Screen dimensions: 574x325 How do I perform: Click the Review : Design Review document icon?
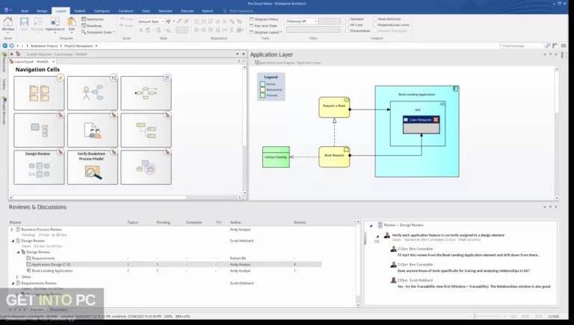click(380, 225)
